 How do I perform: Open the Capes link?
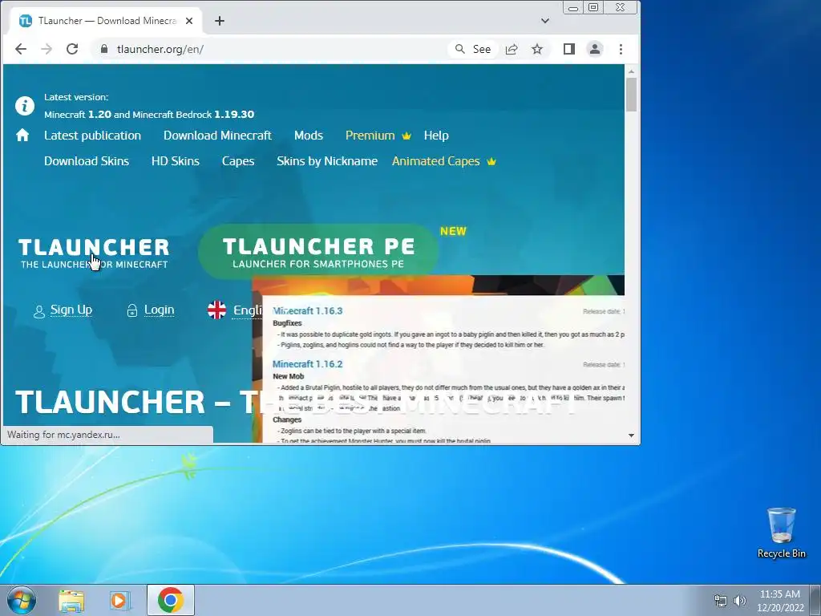pyautogui.click(x=238, y=161)
